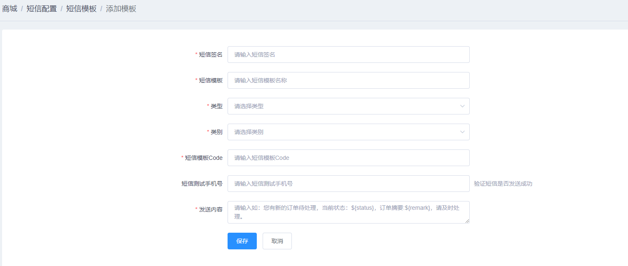Open the 请选择类别 select box
Image resolution: width=628 pixels, height=266 pixels.
point(342,132)
